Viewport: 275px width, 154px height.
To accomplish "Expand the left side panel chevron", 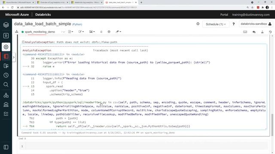I will (x=14, y=57).
